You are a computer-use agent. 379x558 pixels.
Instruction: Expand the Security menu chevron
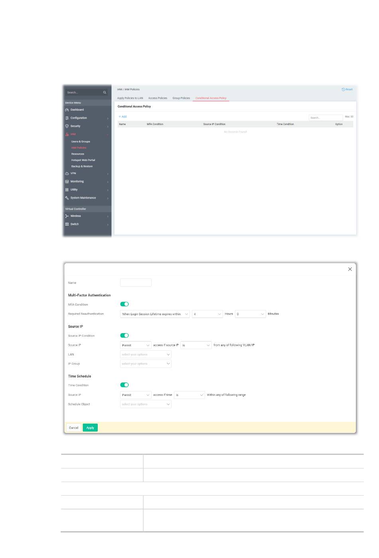click(x=108, y=126)
